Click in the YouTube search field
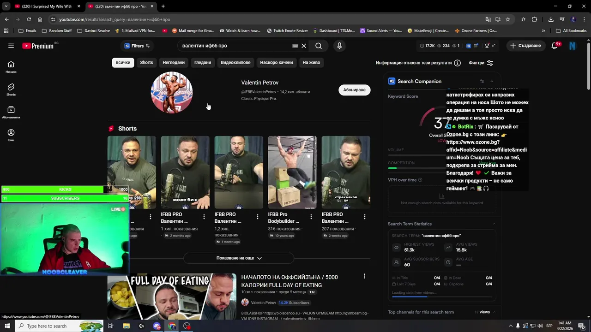This screenshot has width=591, height=332. click(235, 46)
